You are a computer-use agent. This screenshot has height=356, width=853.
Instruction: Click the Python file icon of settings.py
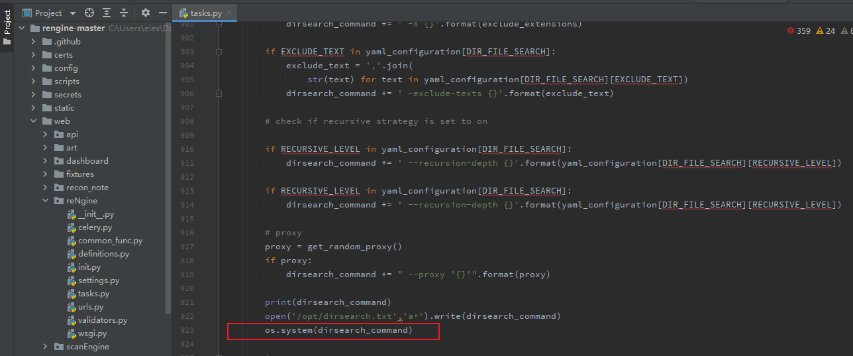(72, 280)
